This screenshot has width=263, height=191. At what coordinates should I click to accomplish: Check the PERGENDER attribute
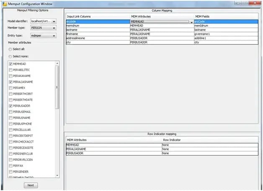(10, 172)
